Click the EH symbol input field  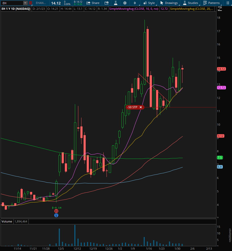(x=12, y=3)
